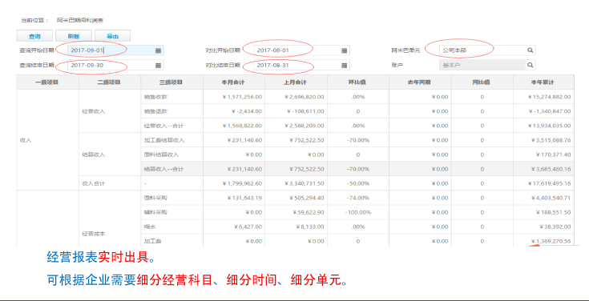Click the ¥1,568,822.00 value

coord(242,126)
